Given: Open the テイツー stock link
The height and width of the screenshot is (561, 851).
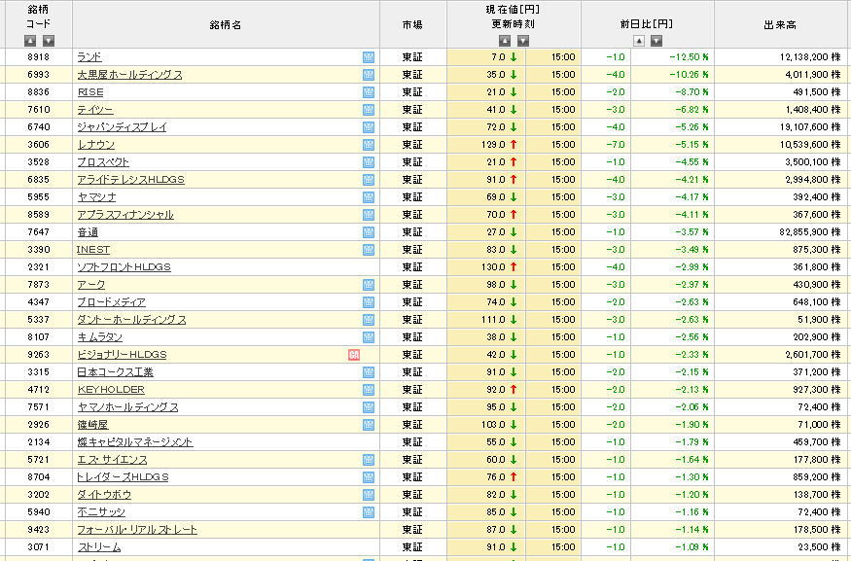Looking at the screenshot, I should (95, 110).
